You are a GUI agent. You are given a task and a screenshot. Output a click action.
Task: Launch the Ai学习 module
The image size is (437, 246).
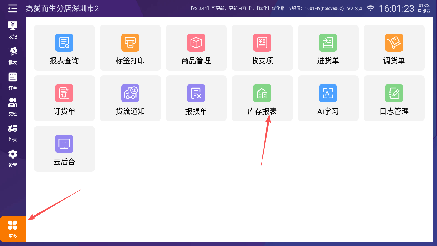328,98
